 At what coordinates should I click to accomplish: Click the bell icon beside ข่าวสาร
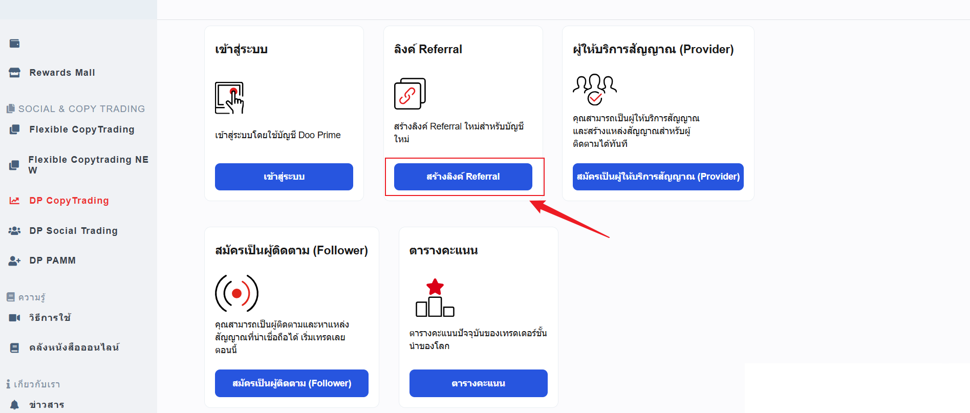click(x=14, y=405)
